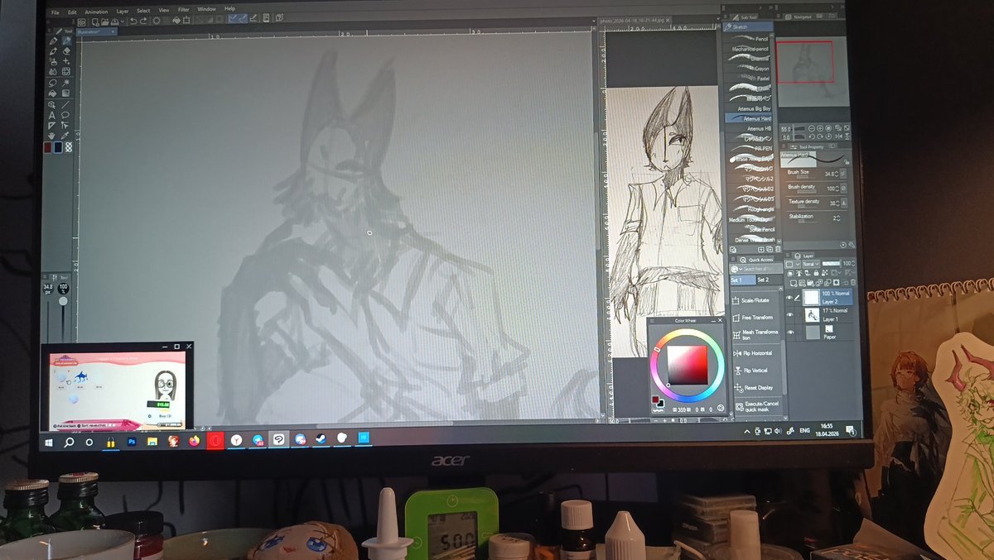994x560 pixels.
Task: Select the Decoration sparkle tool
Action: (x=66, y=61)
